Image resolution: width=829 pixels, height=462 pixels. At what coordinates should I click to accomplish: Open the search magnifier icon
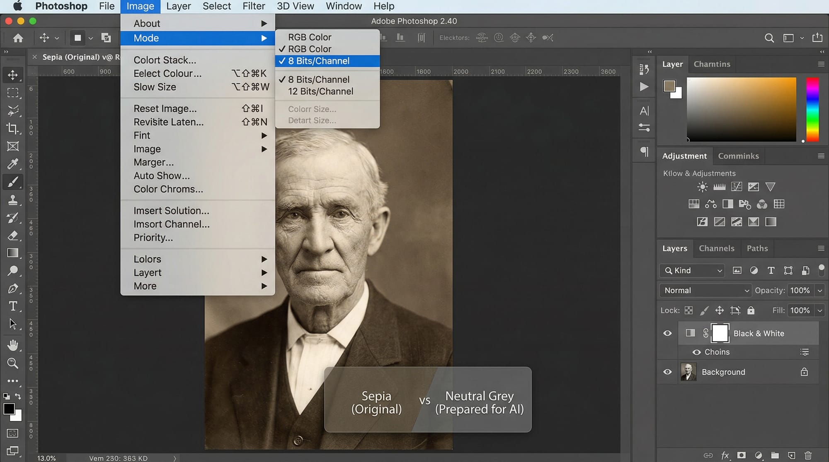coord(769,38)
